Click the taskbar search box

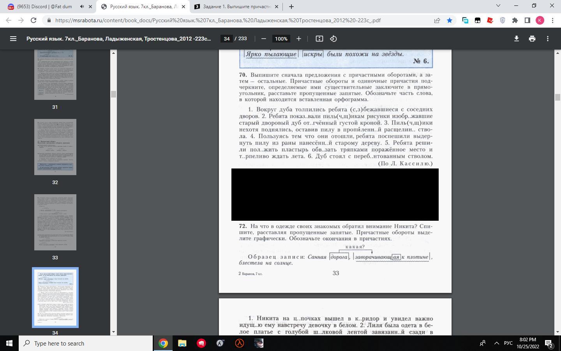coord(86,343)
